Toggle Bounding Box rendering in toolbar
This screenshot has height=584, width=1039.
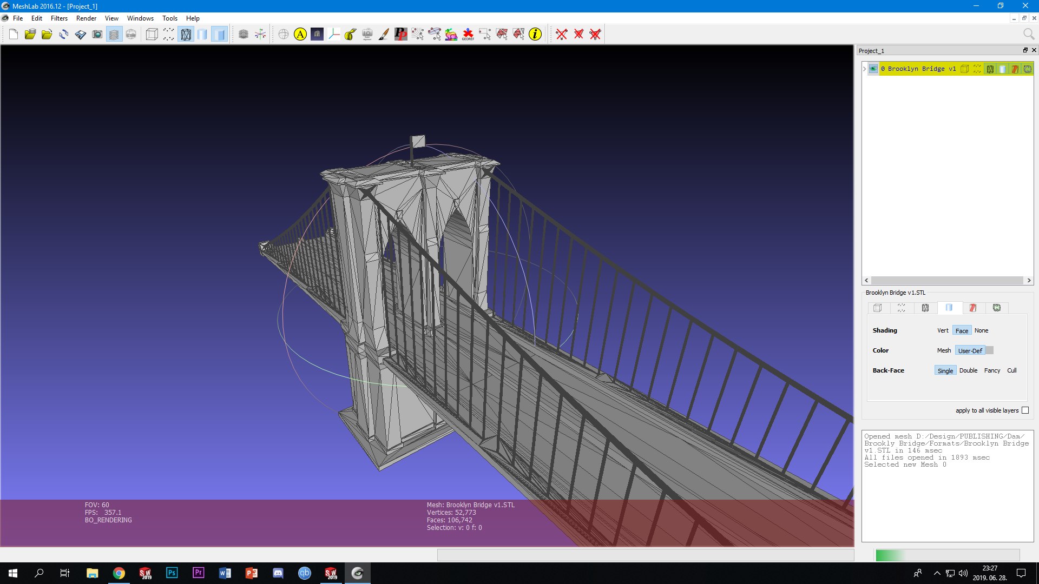tap(152, 35)
